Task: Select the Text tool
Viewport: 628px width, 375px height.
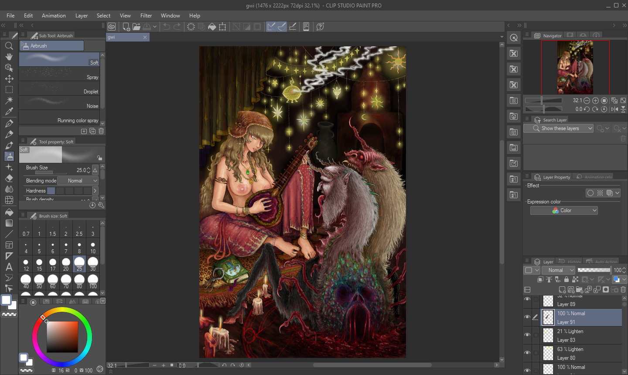Action: coord(9,267)
